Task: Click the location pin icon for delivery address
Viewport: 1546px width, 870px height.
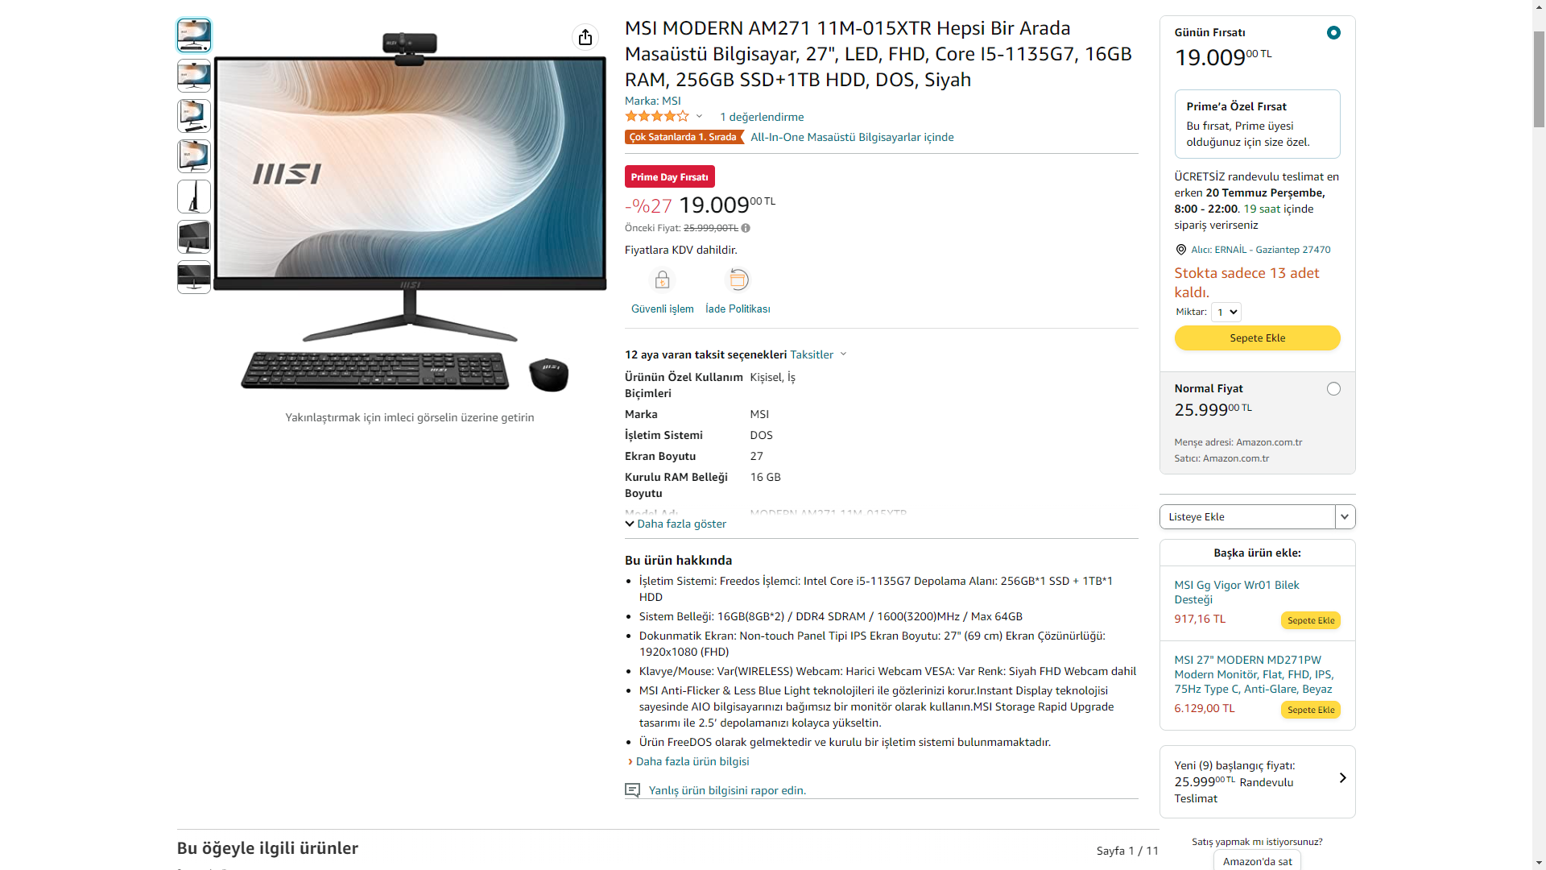Action: pos(1180,250)
